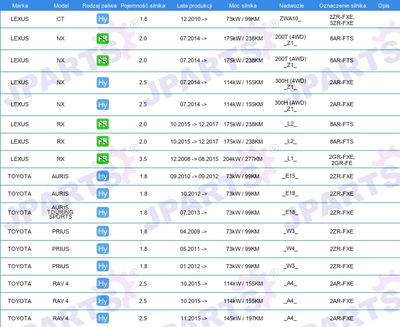
Task: Click the Hy hybrid icon for Lexus CT
Action: point(103,19)
